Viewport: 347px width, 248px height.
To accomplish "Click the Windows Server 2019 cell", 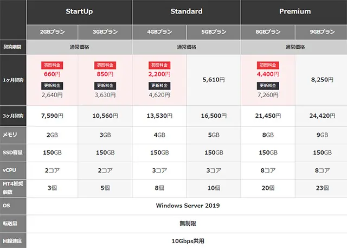I will 188,206.
